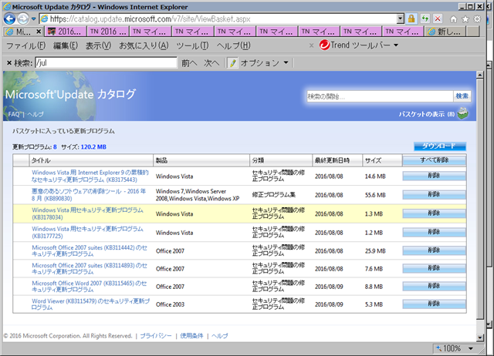Image resolution: width=494 pixels, height=356 pixels.
Task: Open the 表示(V) menu
Action: tap(98, 46)
